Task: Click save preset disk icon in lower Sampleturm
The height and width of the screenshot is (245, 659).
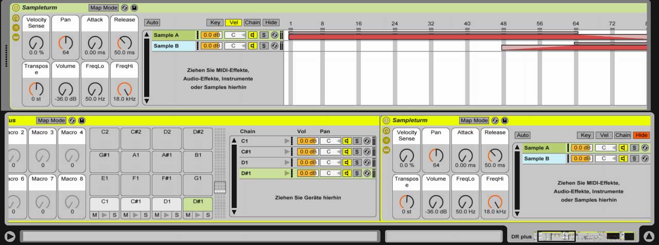Action: pos(505,120)
